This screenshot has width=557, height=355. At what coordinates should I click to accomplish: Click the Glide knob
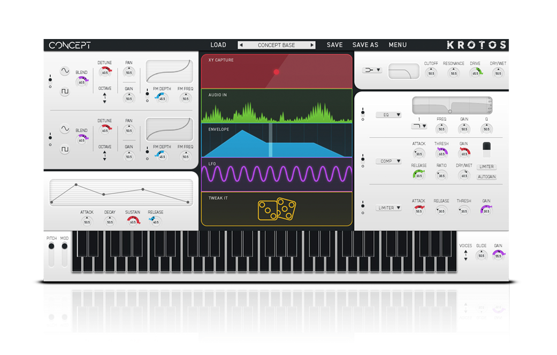(482, 255)
